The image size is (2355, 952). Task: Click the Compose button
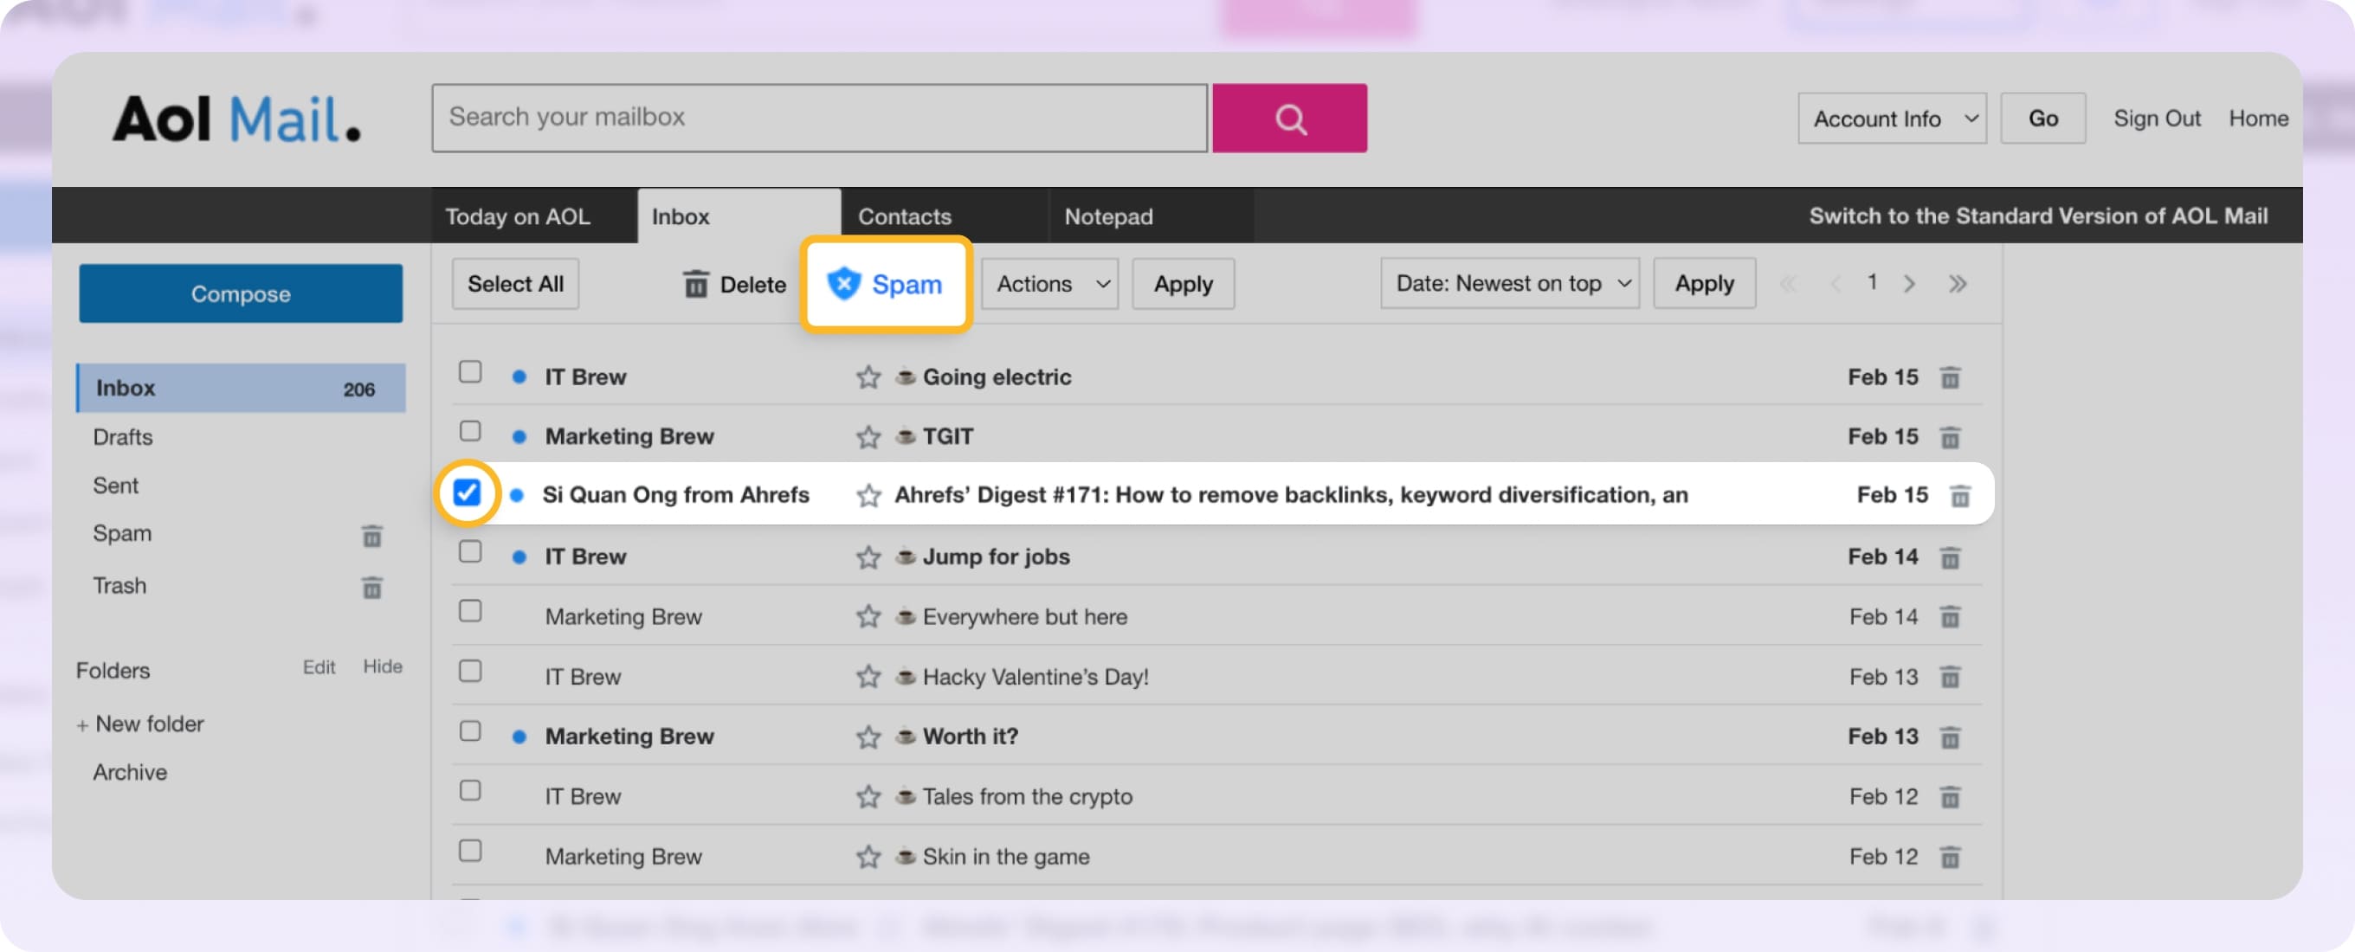(241, 293)
